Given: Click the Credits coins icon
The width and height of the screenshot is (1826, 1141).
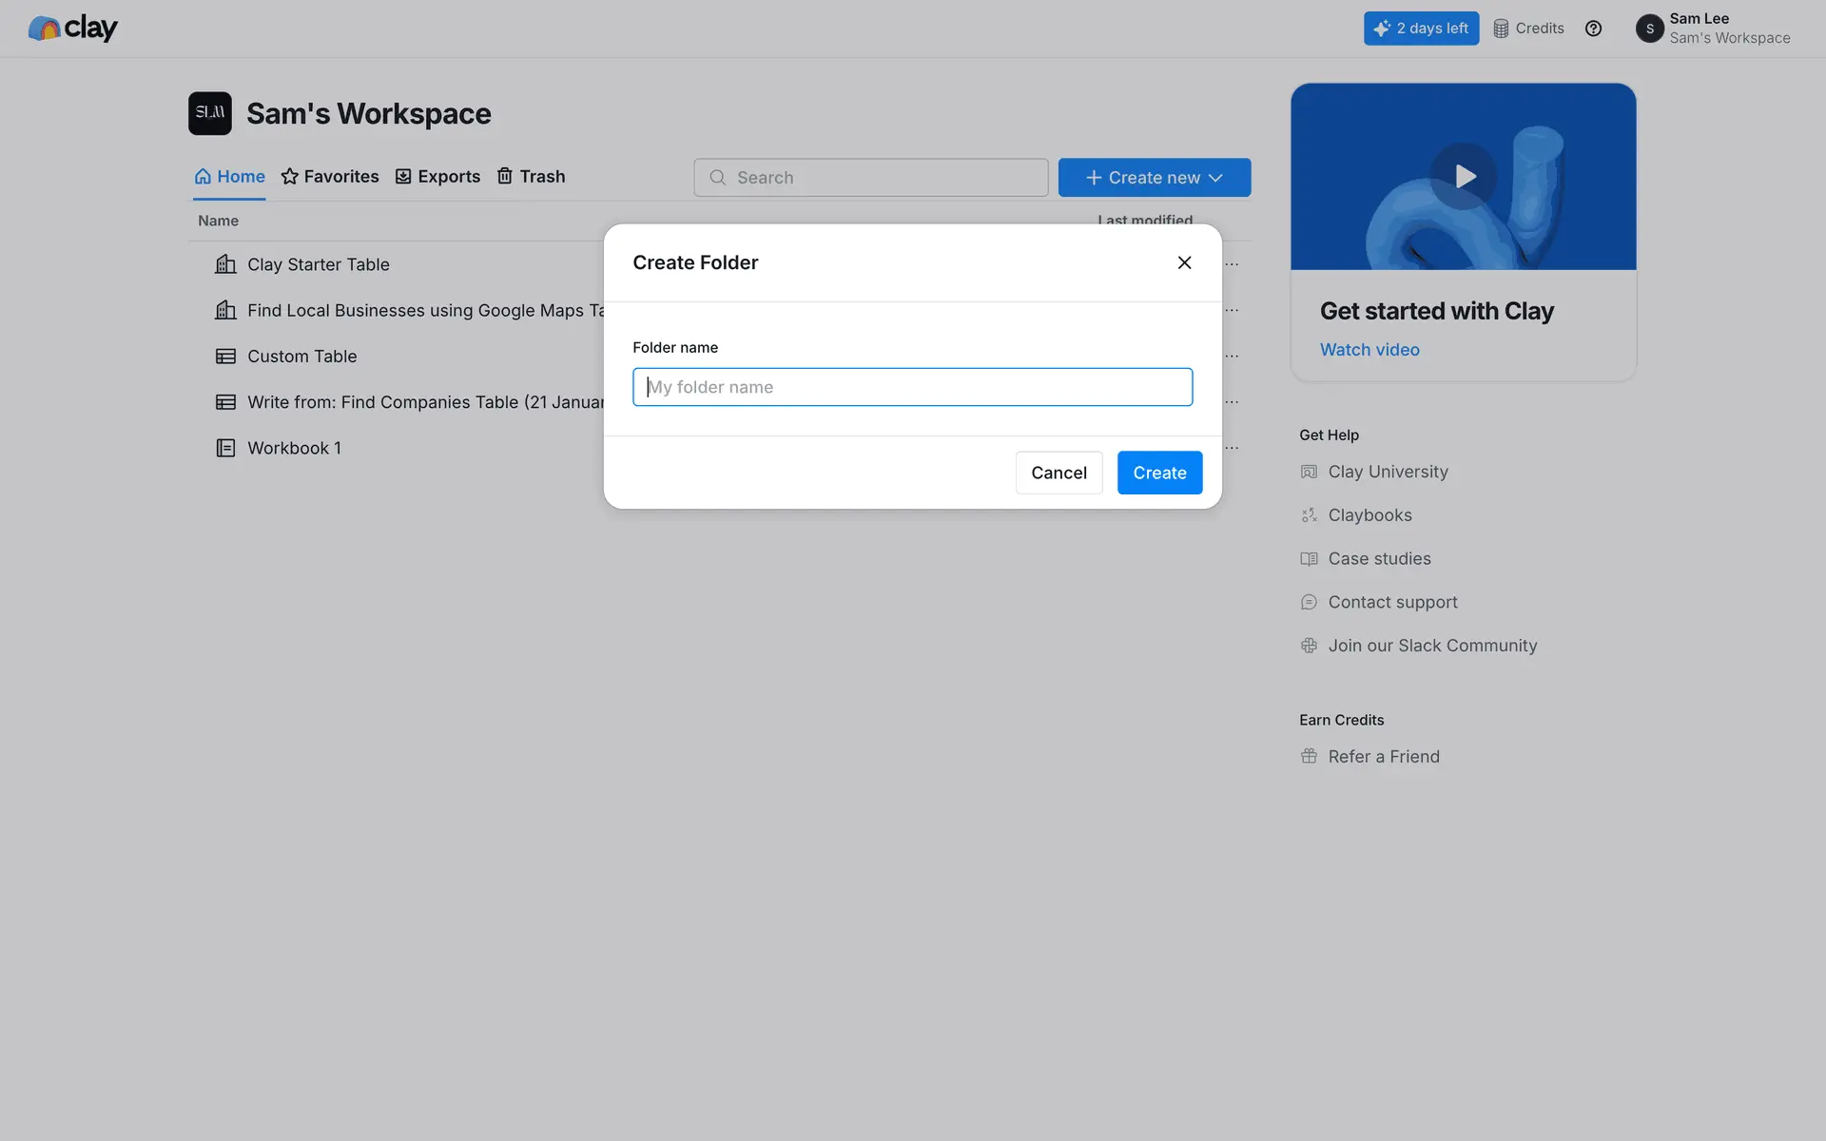Looking at the screenshot, I should coord(1501,29).
